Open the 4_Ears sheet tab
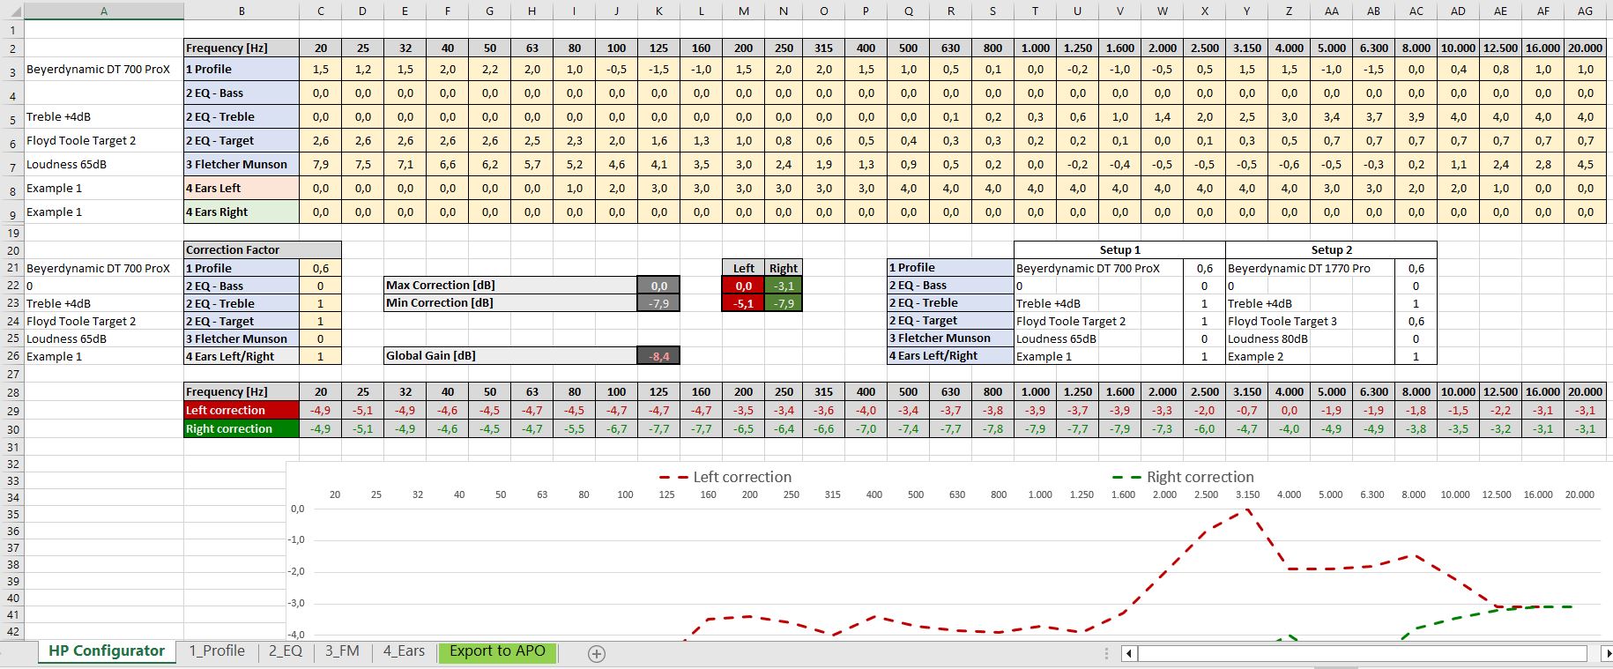This screenshot has height=669, width=1613. pyautogui.click(x=404, y=651)
